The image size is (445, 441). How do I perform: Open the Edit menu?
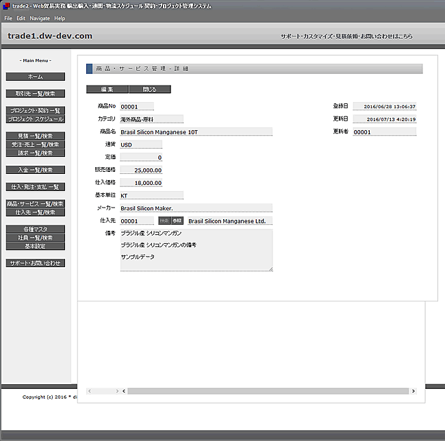(x=21, y=18)
